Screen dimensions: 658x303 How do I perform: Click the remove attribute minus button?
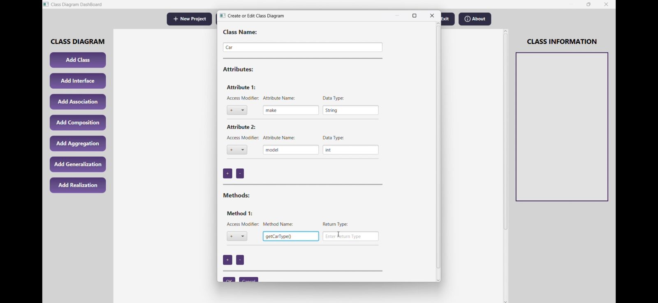click(x=240, y=174)
